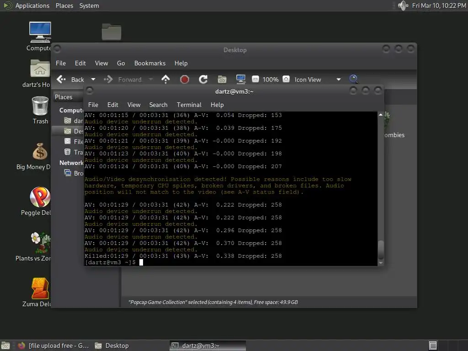Open Applications menu in top panel

[x=32, y=5]
